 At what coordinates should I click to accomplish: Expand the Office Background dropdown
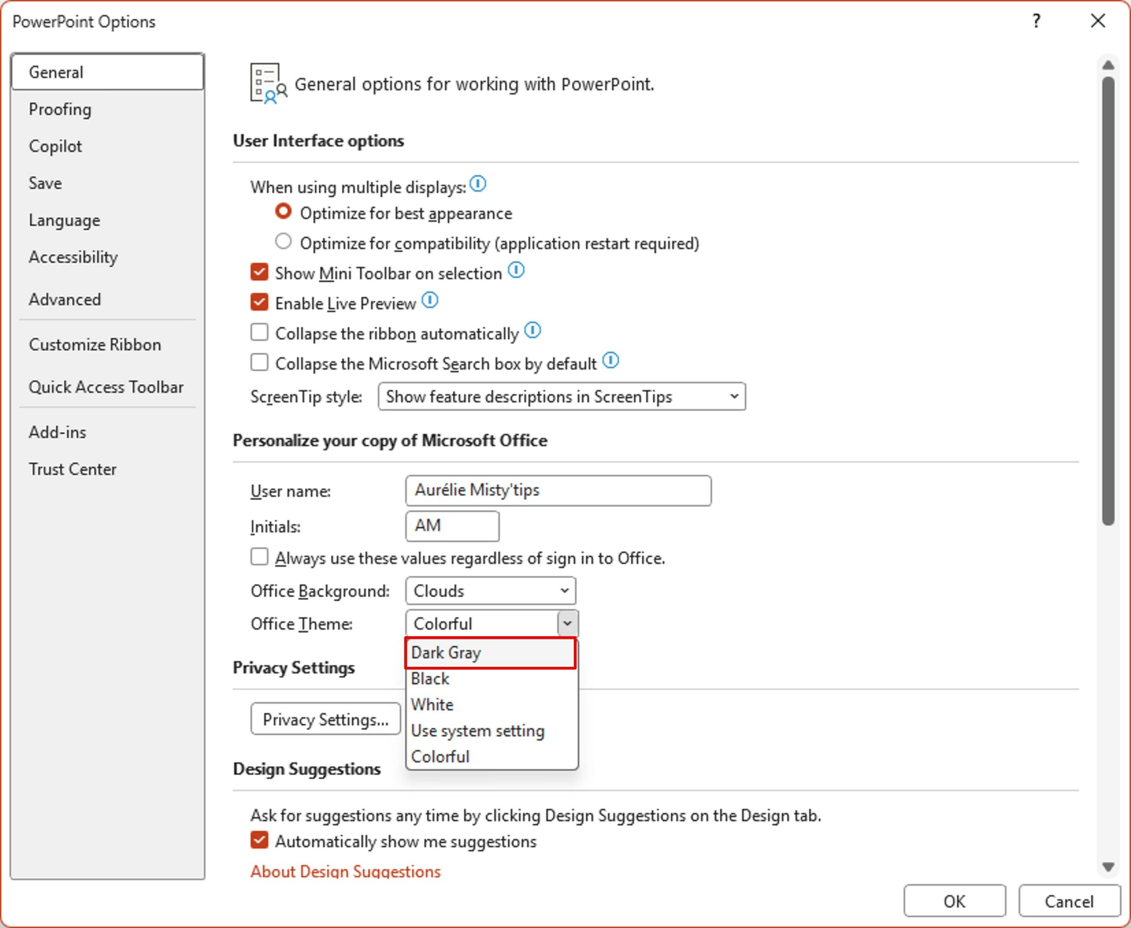click(x=490, y=591)
